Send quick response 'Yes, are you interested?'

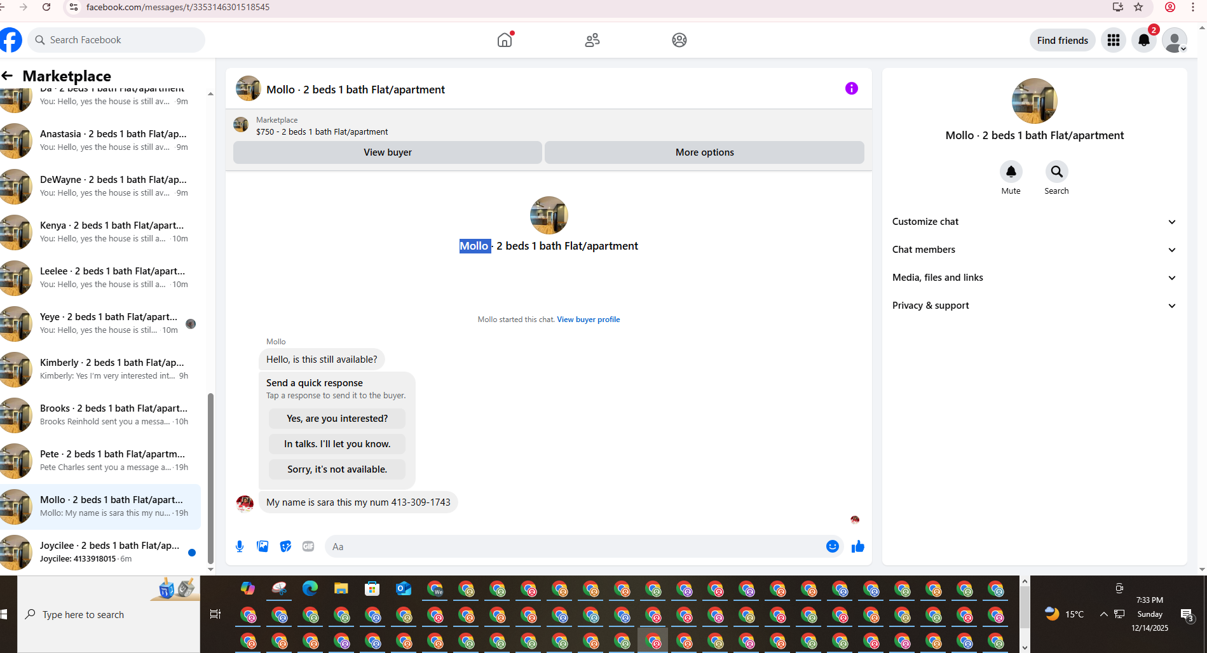[x=337, y=419]
